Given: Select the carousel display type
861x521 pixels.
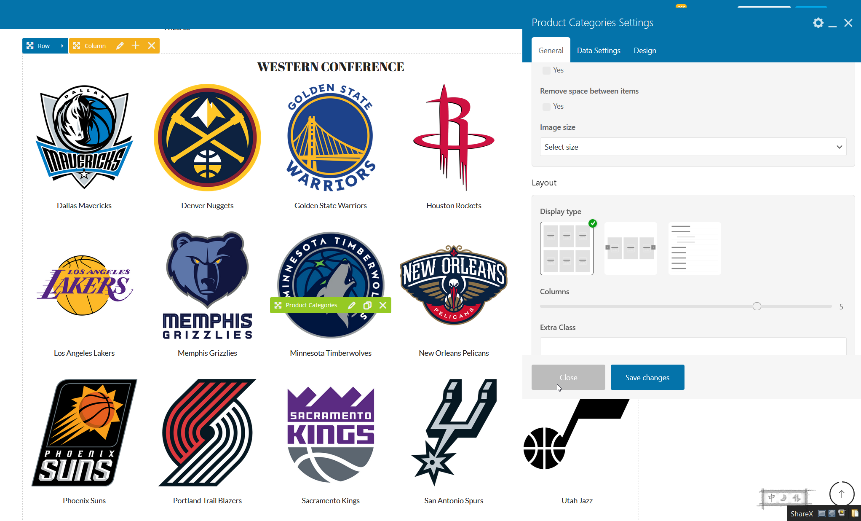Looking at the screenshot, I should (631, 248).
